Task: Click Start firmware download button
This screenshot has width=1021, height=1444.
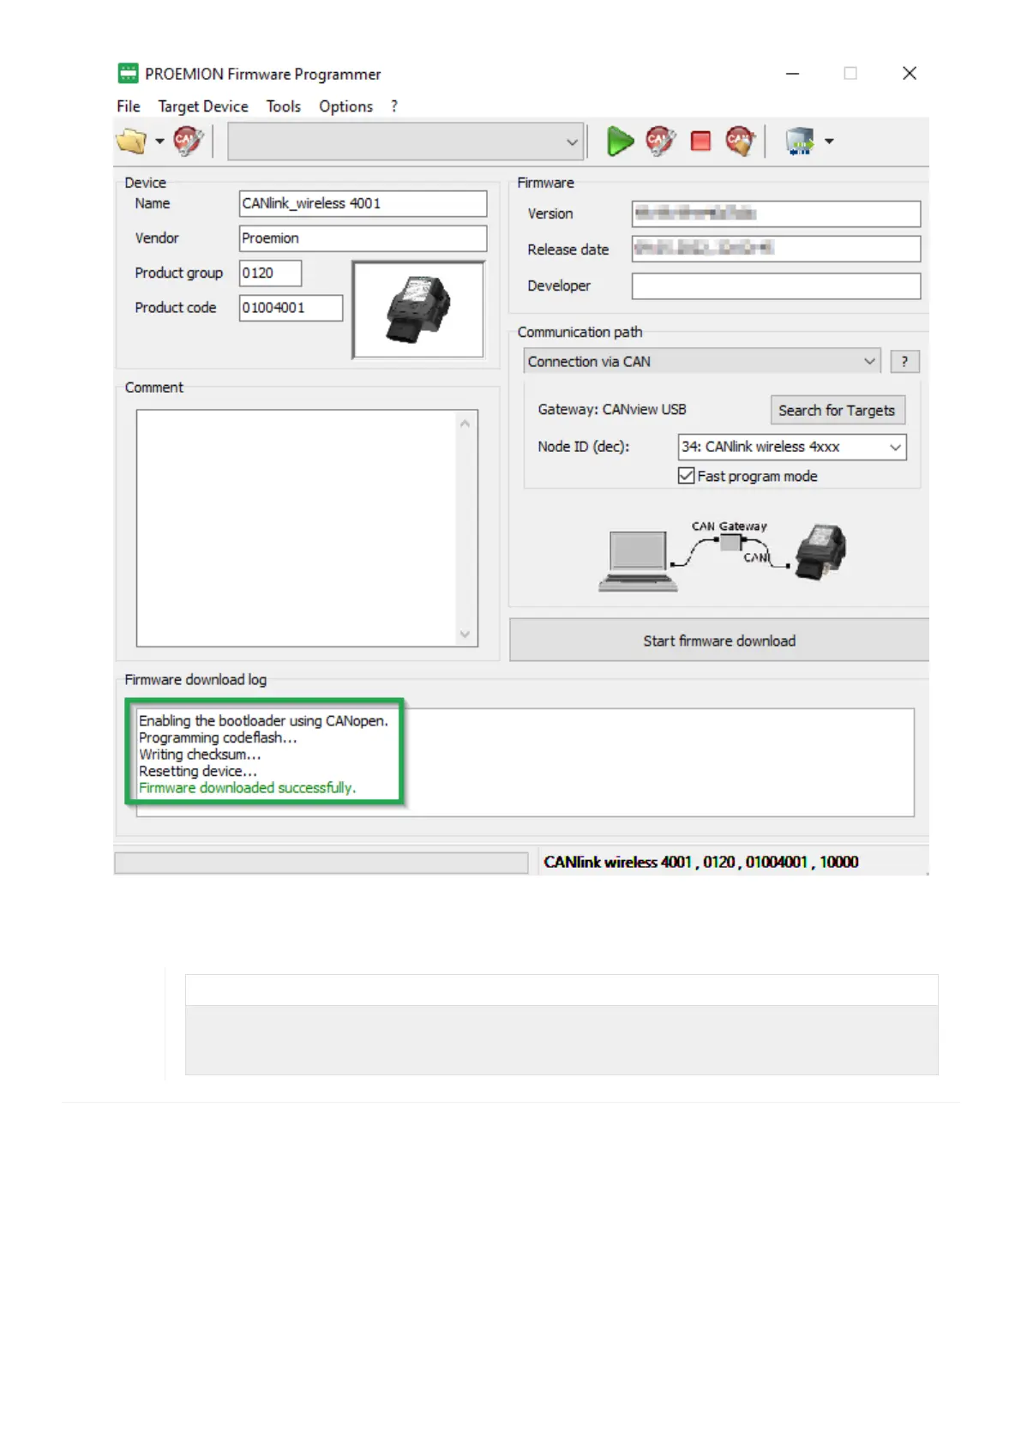Action: (719, 641)
